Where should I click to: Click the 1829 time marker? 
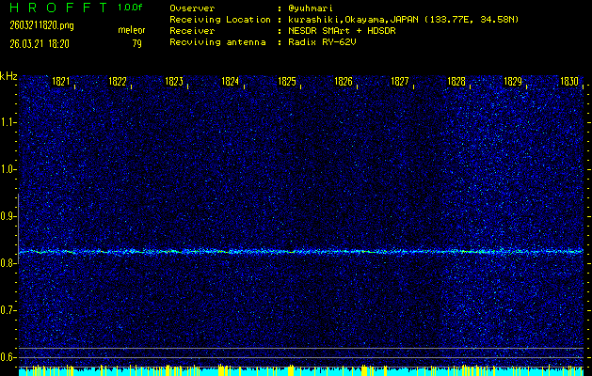[x=513, y=82]
